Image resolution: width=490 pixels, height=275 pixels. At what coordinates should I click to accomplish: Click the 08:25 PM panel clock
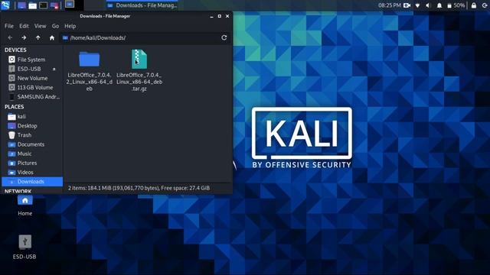coord(390,5)
